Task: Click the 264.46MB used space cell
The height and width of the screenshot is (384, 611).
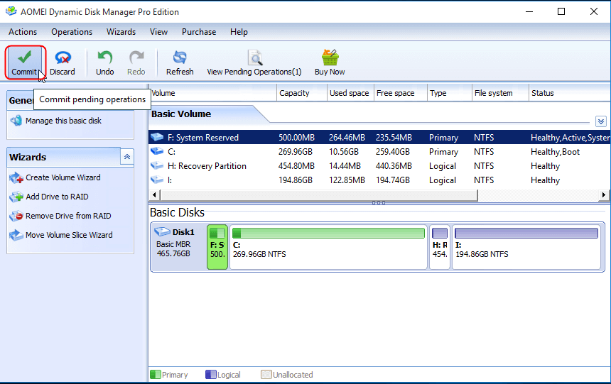Action: (x=347, y=138)
